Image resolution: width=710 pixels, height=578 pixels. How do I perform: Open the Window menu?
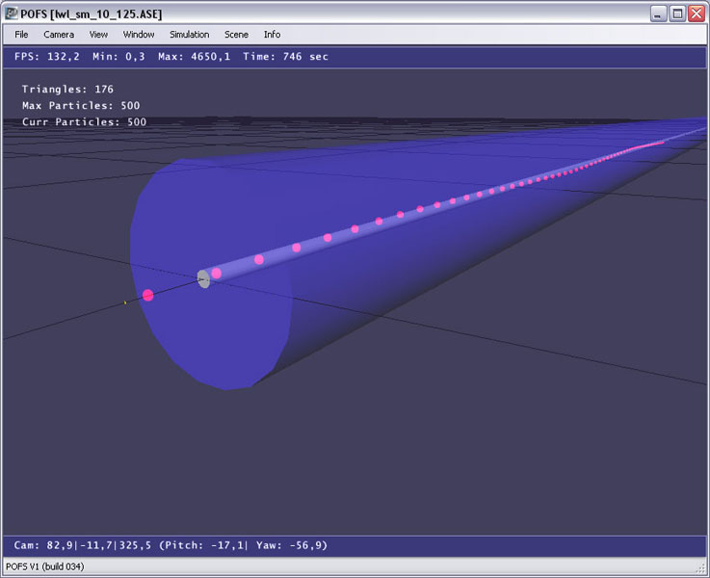point(139,35)
